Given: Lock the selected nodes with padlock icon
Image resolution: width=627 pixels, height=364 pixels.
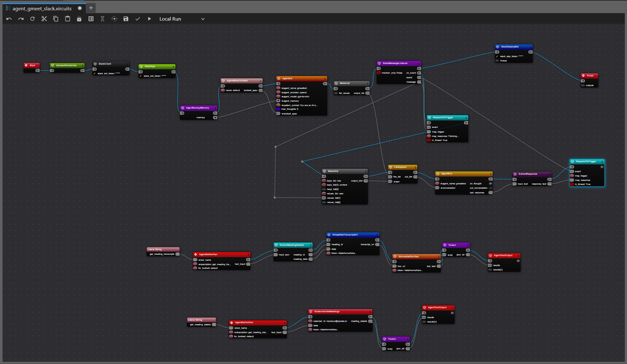Looking at the screenshot, I should click(x=79, y=19).
